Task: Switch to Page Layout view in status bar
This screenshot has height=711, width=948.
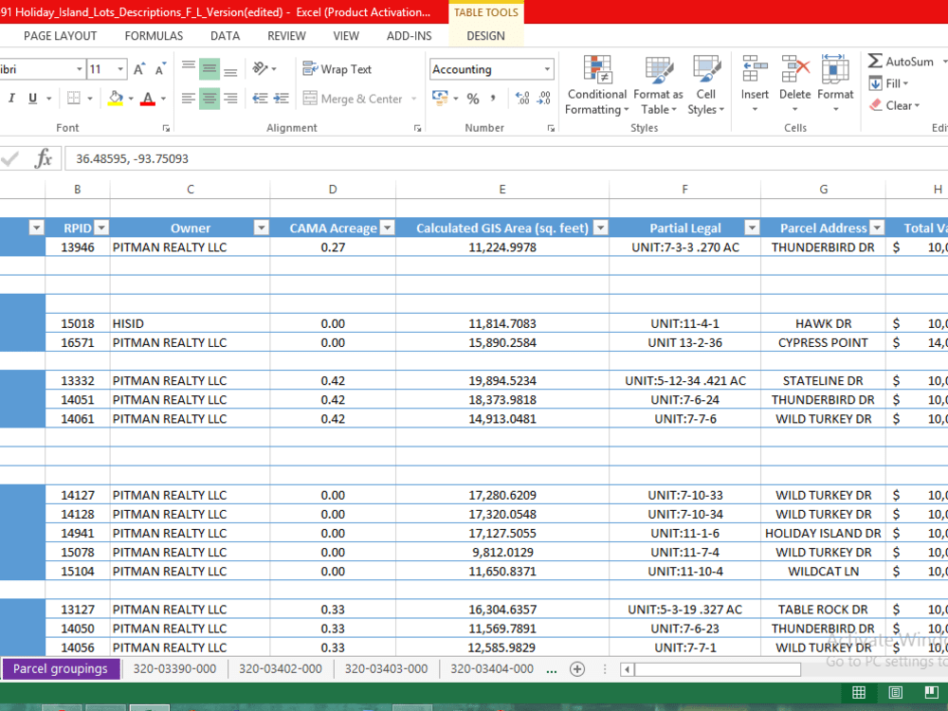Action: tap(896, 693)
